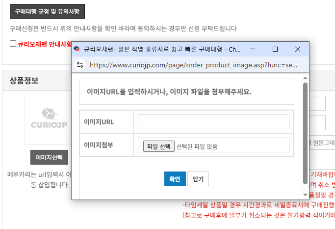
Task: Confirm with the blue 확인 button
Action: [x=175, y=179]
